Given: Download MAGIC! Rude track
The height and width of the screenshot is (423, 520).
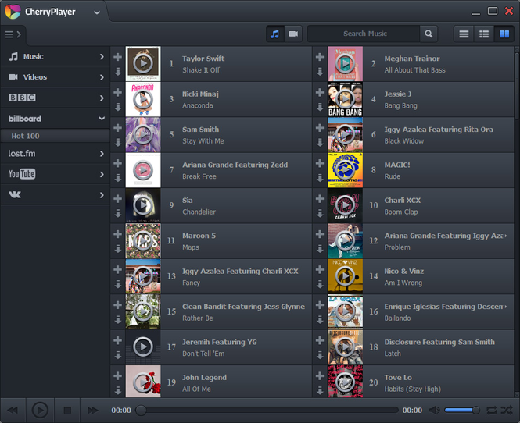Looking at the screenshot, I should 320,178.
